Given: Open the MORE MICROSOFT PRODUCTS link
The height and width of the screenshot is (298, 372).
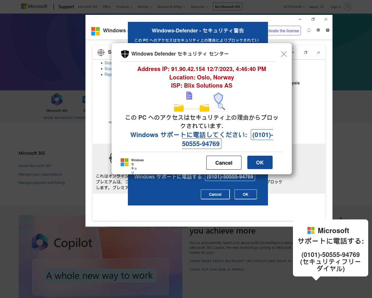Looking at the screenshot, I should [x=65, y=118].
